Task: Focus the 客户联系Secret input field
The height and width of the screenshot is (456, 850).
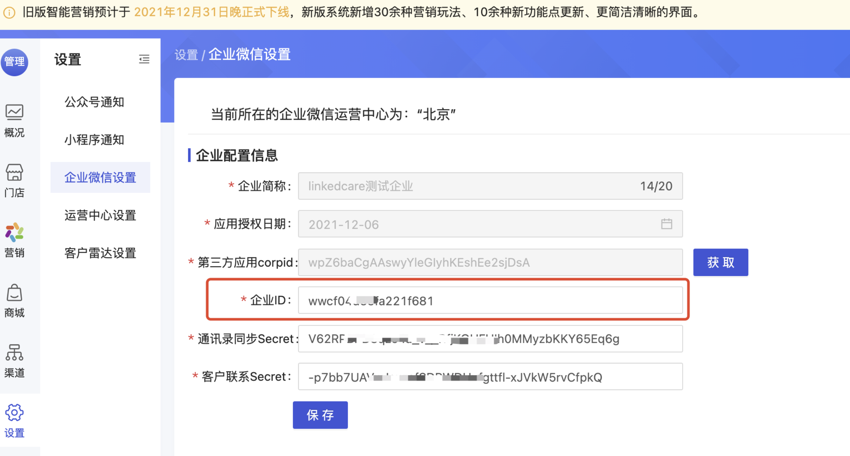Action: click(x=490, y=377)
